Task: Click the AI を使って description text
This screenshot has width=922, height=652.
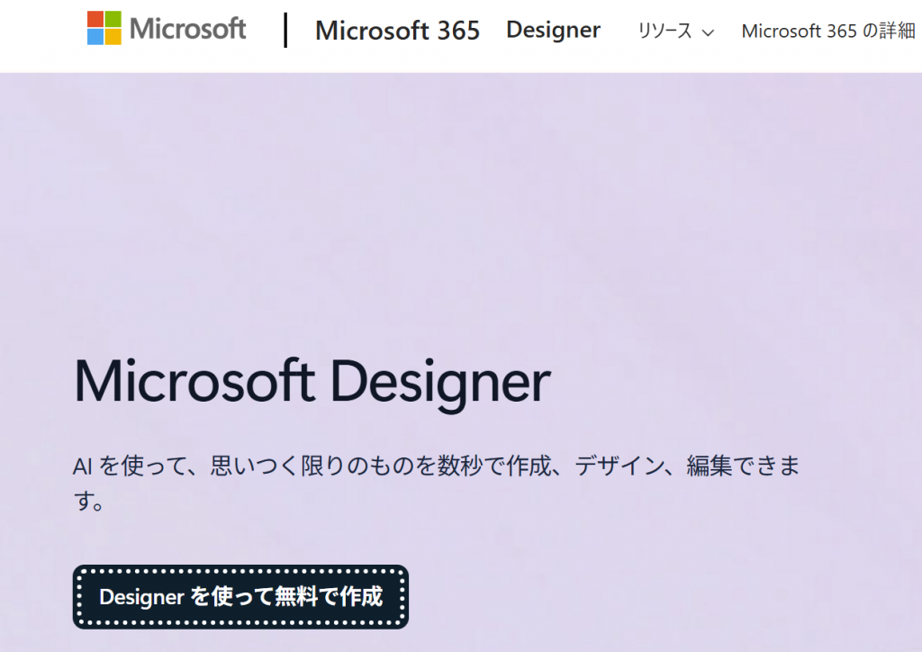Action: coord(437,483)
